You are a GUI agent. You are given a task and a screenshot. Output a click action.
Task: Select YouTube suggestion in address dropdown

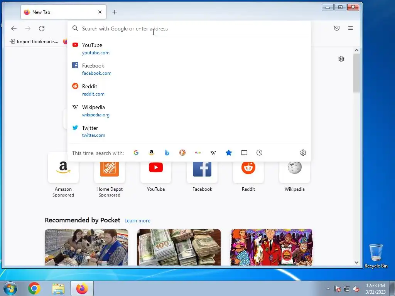[189, 49]
